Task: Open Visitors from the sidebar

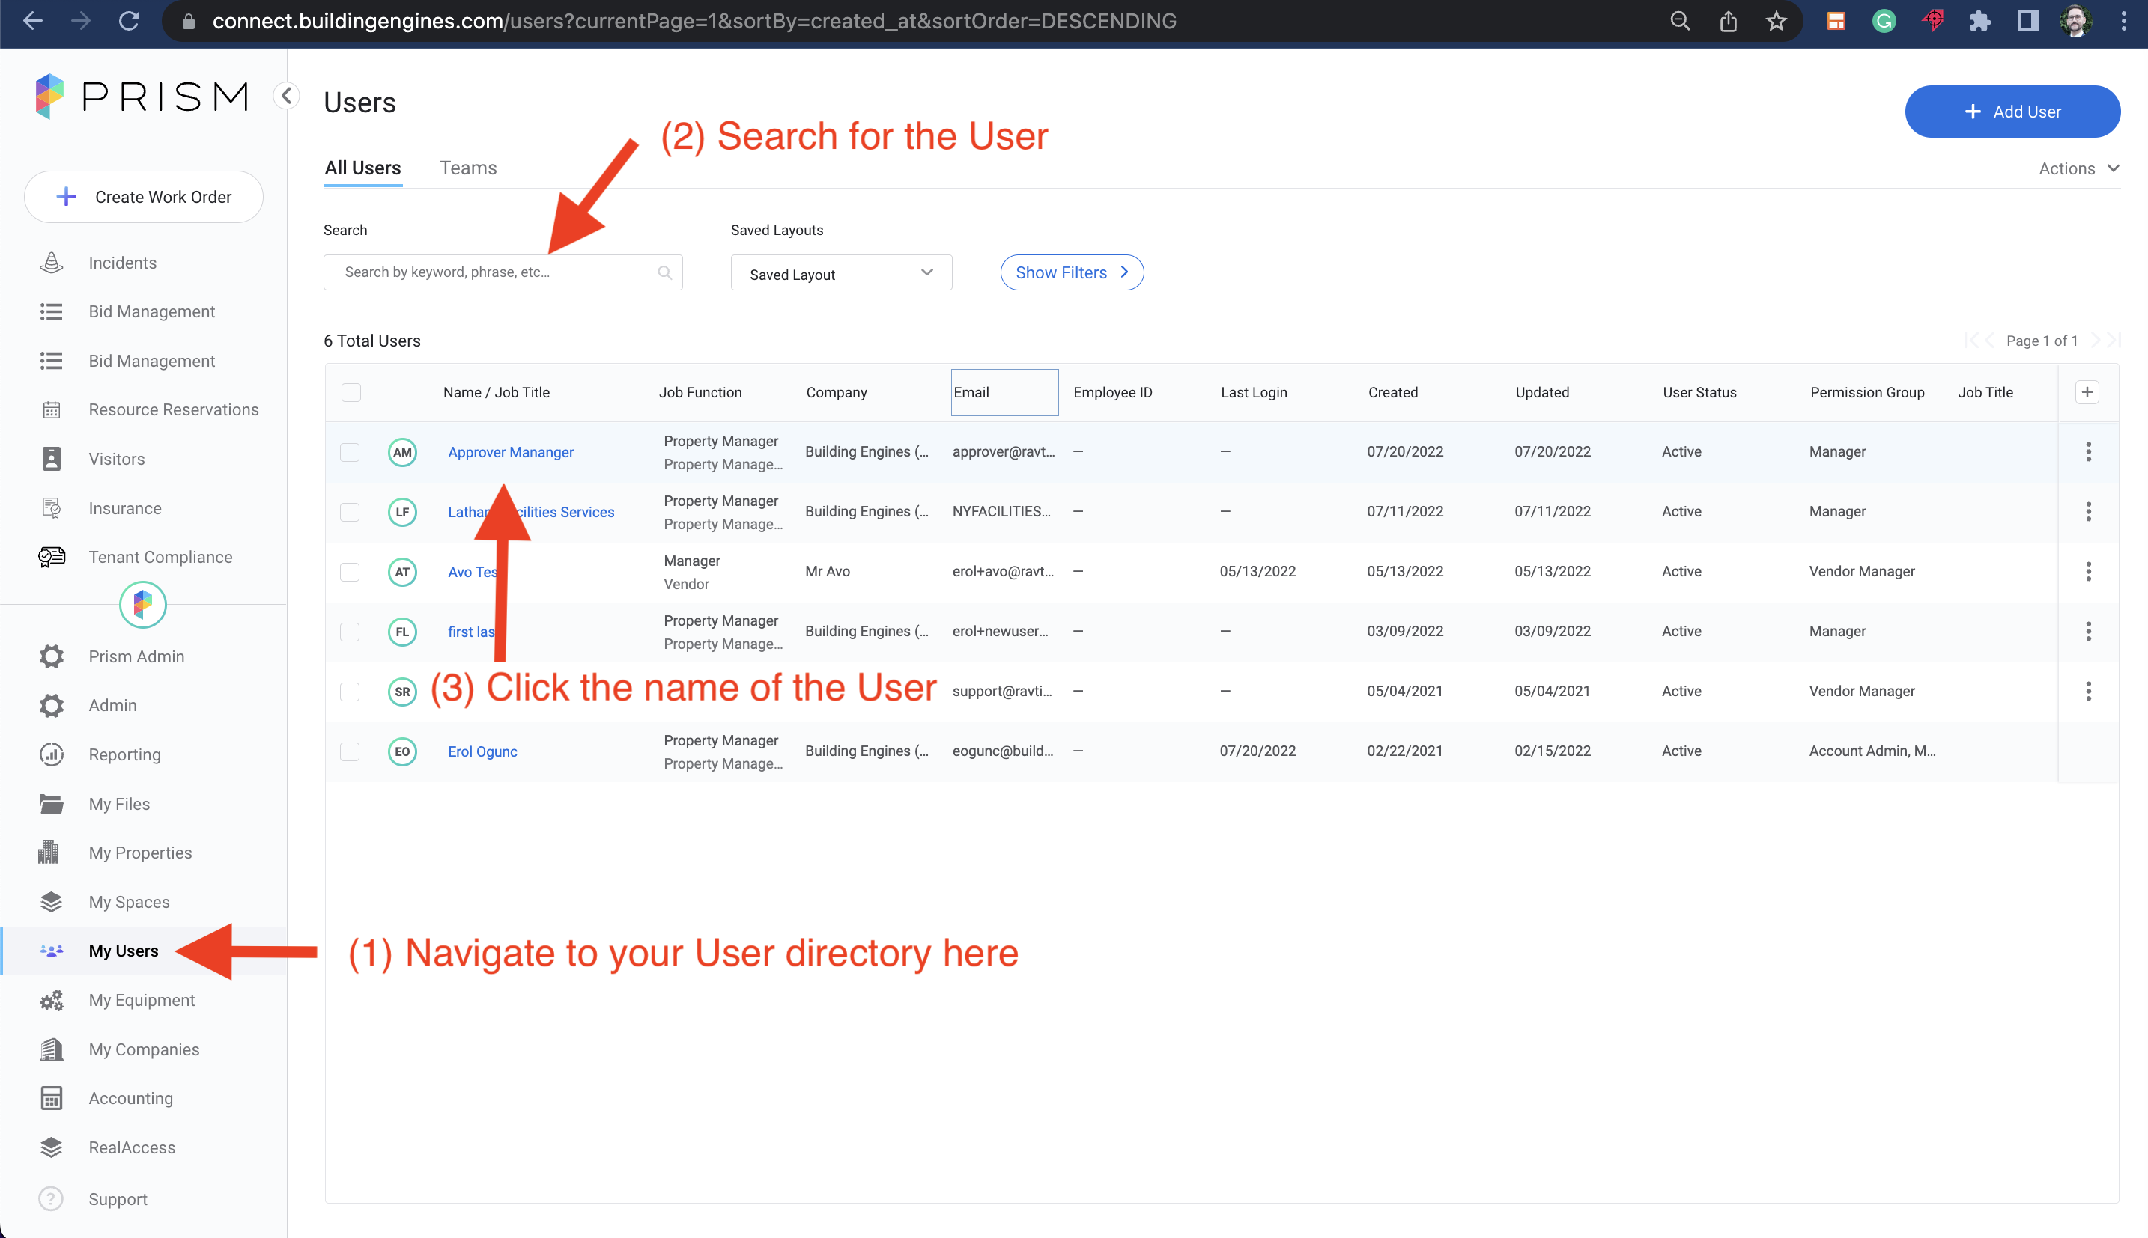Action: (x=117, y=459)
